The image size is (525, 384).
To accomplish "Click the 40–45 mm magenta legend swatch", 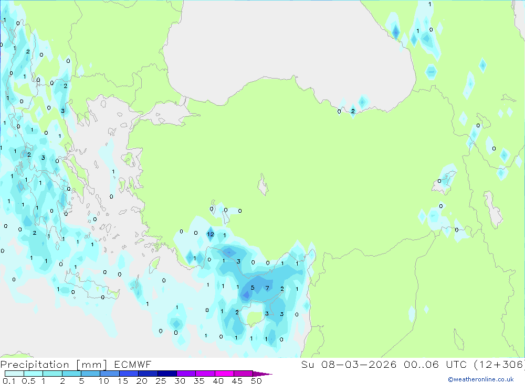I will [x=224, y=374].
